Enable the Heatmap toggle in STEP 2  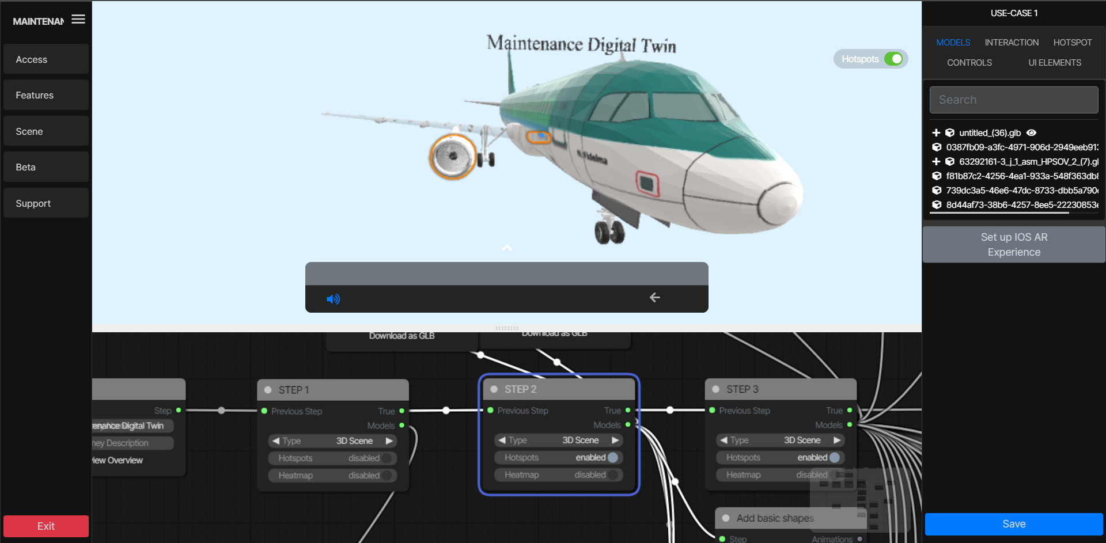tap(613, 475)
